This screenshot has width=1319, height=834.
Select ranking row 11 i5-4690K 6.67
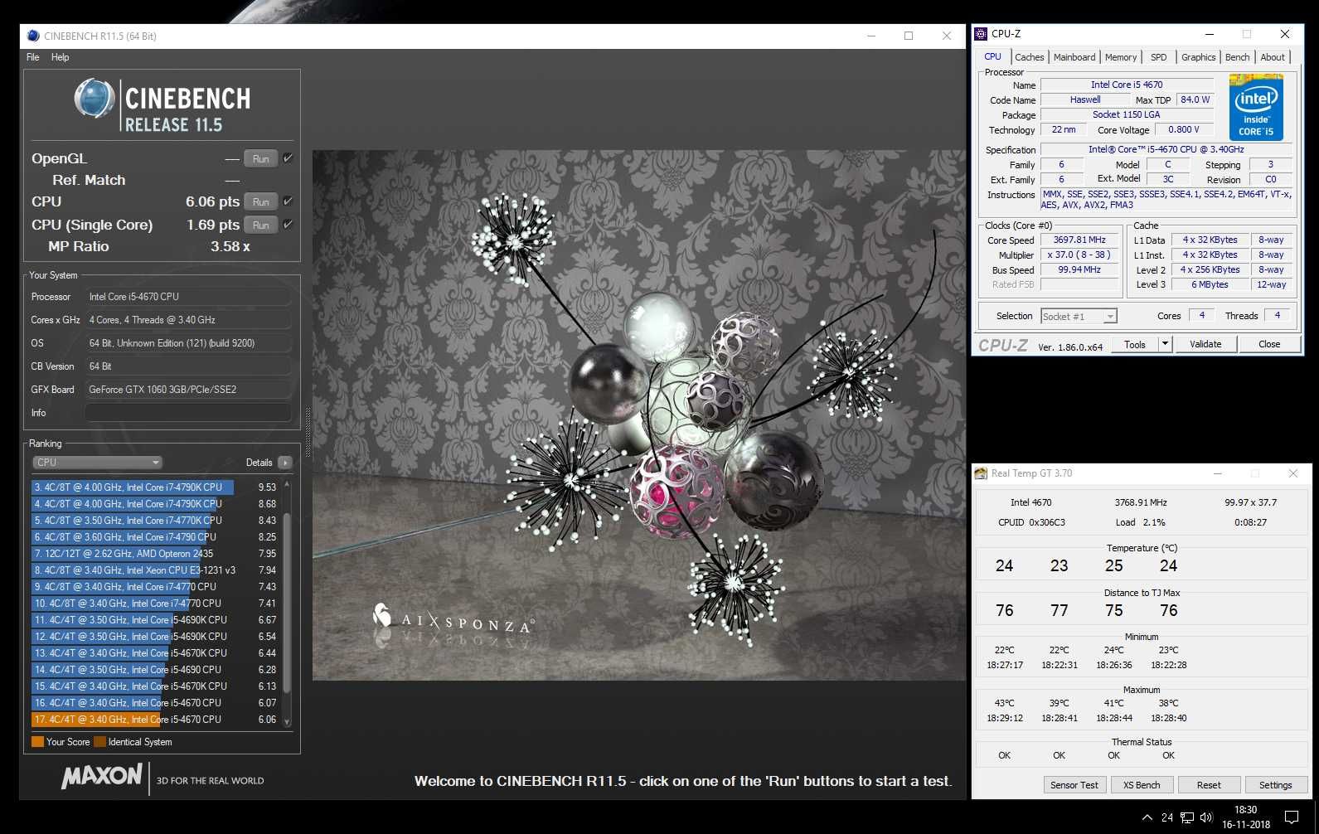pos(155,620)
